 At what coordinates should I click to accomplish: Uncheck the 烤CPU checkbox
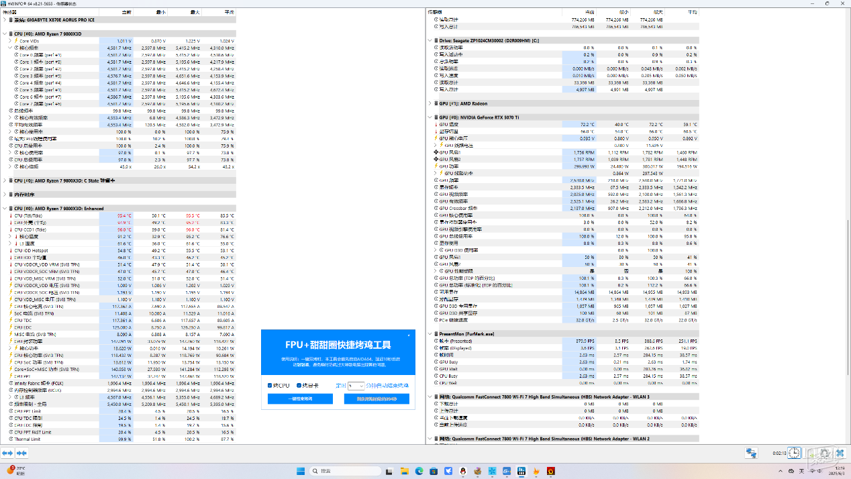click(270, 385)
